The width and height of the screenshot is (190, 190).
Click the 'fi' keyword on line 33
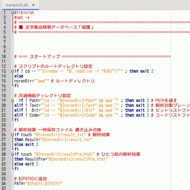click(x=16, y=169)
